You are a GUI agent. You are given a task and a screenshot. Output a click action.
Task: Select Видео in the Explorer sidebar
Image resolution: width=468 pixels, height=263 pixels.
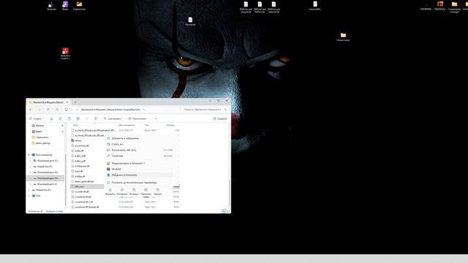tap(39, 131)
